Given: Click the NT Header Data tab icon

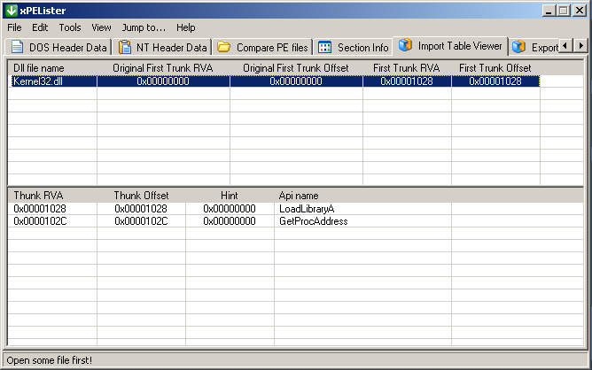Looking at the screenshot, I should point(125,47).
